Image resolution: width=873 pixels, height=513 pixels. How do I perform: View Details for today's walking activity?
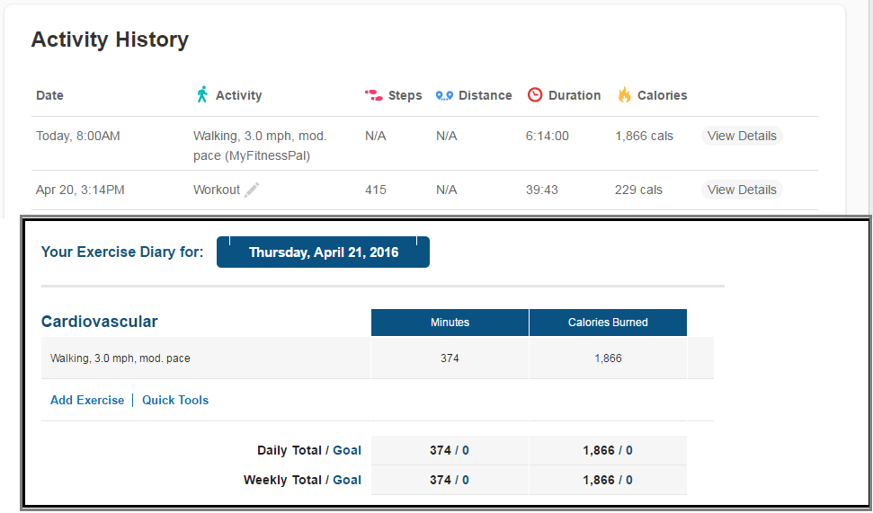click(x=742, y=136)
